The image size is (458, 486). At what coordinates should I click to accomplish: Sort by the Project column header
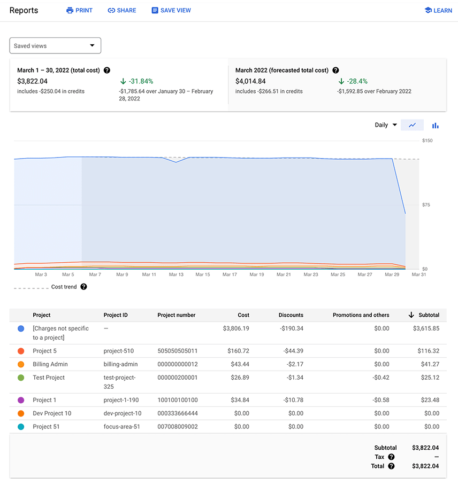pyautogui.click(x=42, y=315)
